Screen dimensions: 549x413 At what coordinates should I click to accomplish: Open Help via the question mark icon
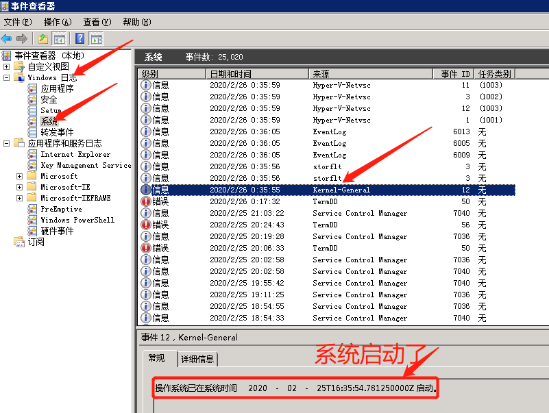(80, 38)
